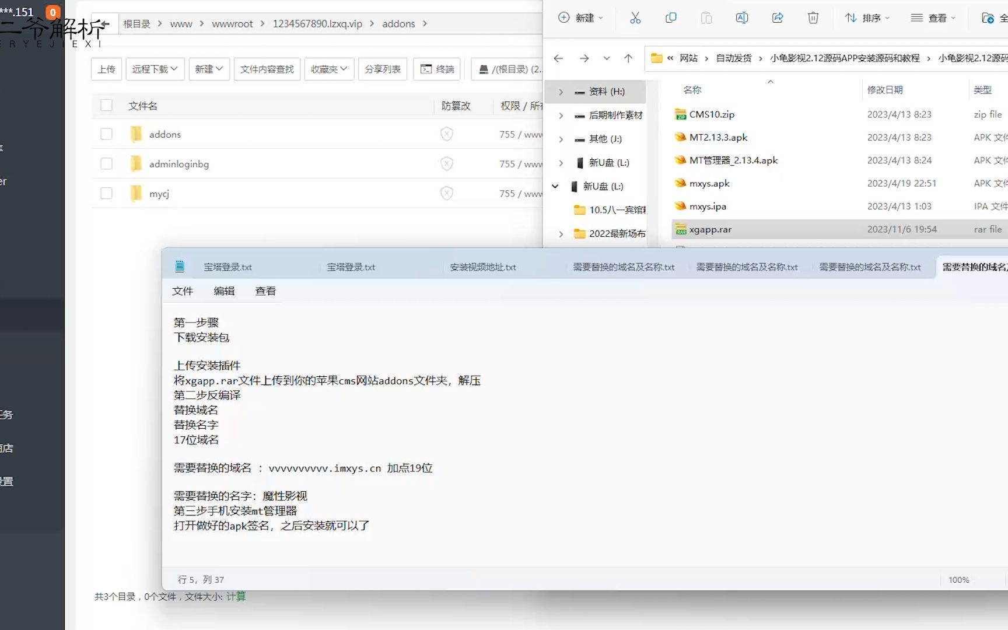The image size is (1008, 630).
Task: Click the Share icon in Explorer toolbar
Action: [778, 18]
